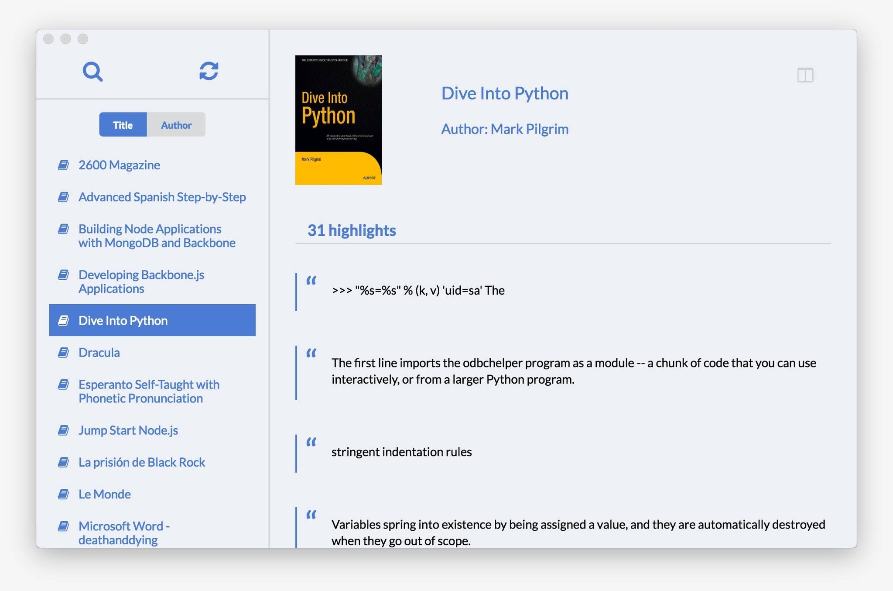
Task: Click the book icon beside Building Node Applications
Action: (x=64, y=229)
